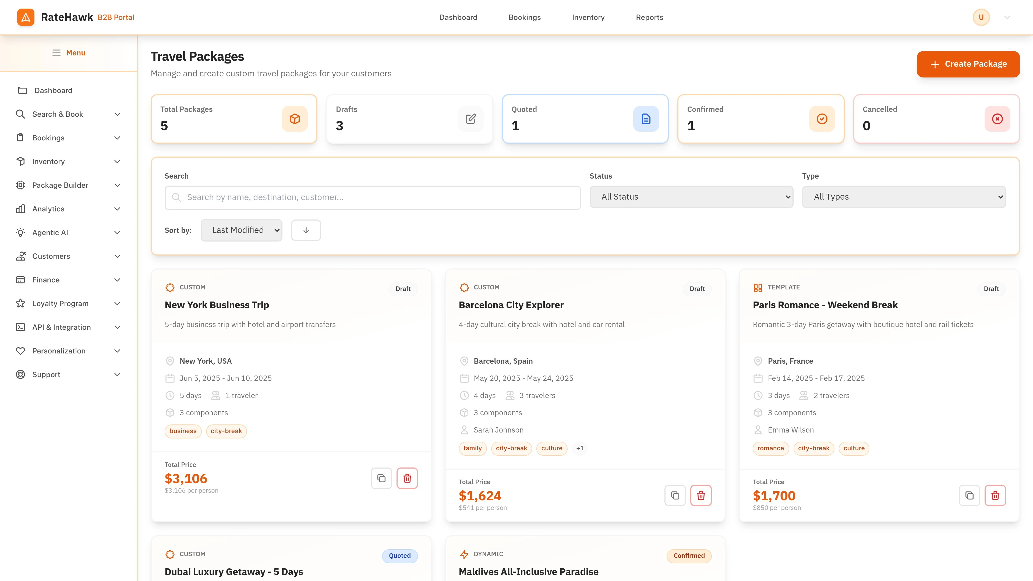1033x581 pixels.
Task: Open the All Status dropdown
Action: 691,197
